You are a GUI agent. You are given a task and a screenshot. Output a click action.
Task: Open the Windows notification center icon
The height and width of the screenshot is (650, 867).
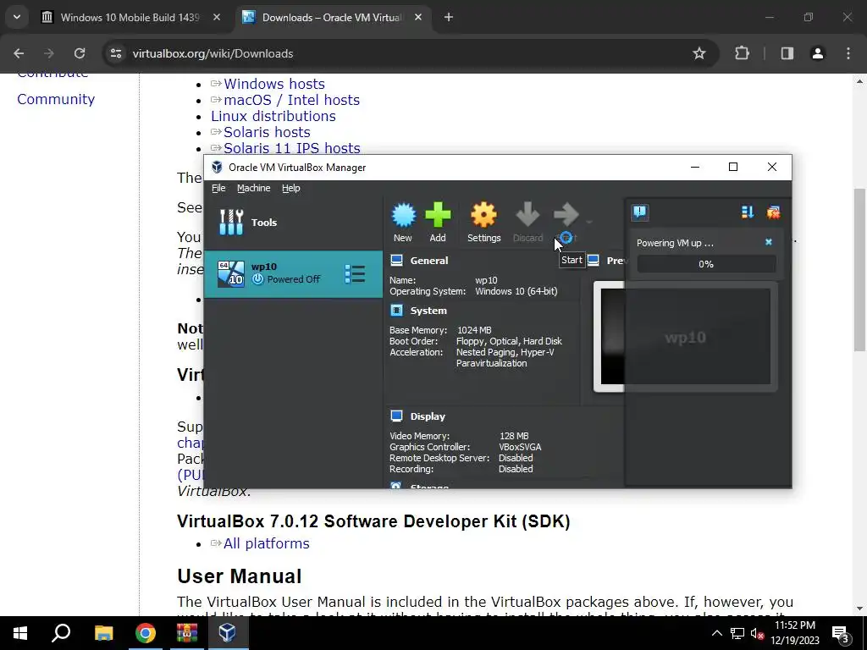click(x=841, y=633)
